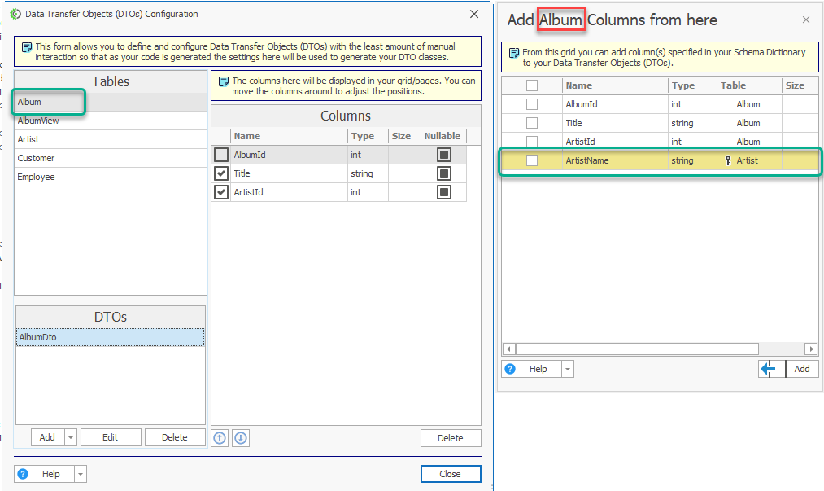Open the DTOs Add dropdown arrow

click(71, 437)
